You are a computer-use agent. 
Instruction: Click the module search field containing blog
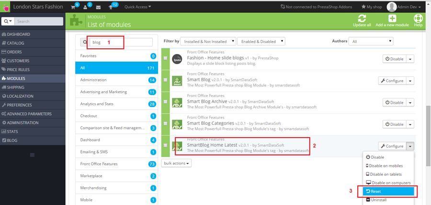pos(121,42)
